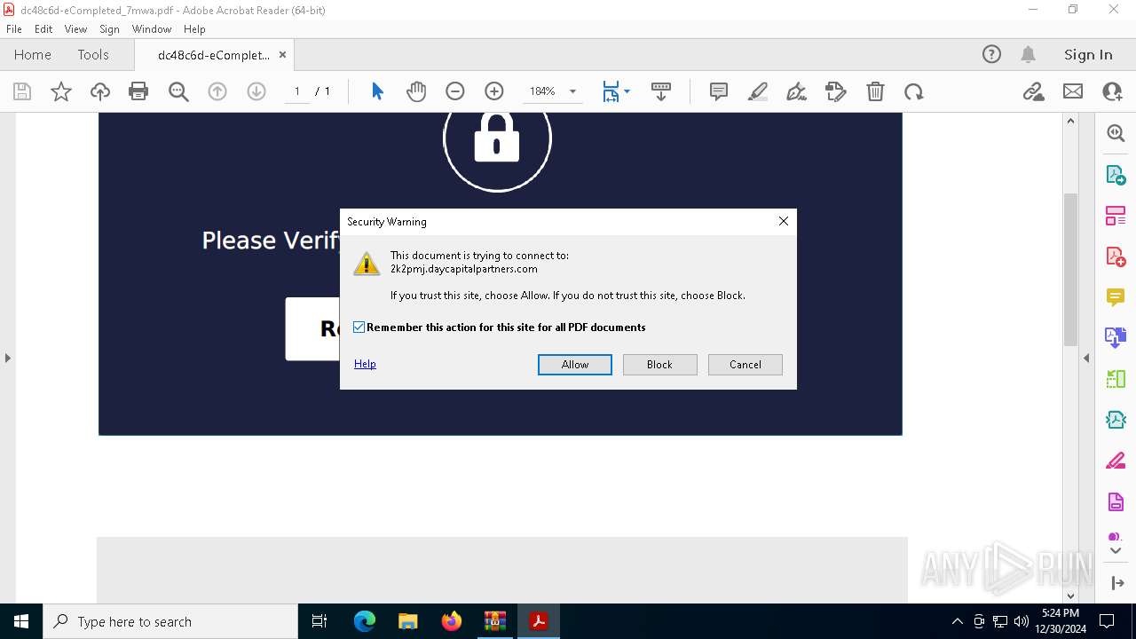Click the share with others person icon
The image size is (1136, 639).
tap(1112, 91)
